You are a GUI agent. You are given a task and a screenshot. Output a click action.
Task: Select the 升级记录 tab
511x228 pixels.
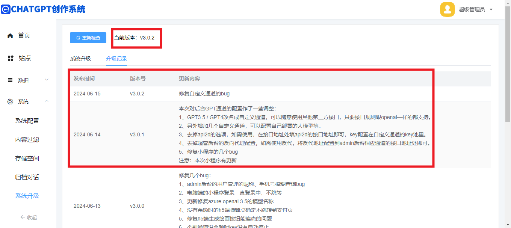point(116,59)
